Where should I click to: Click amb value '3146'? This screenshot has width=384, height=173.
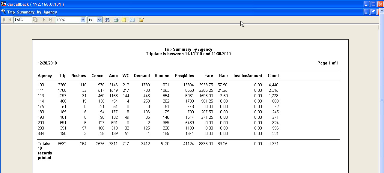tap(114, 85)
